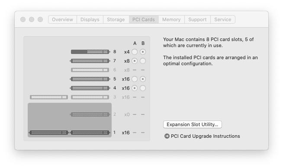
Task: Click the left slot 3 connector graphic
Action: coord(49,97)
